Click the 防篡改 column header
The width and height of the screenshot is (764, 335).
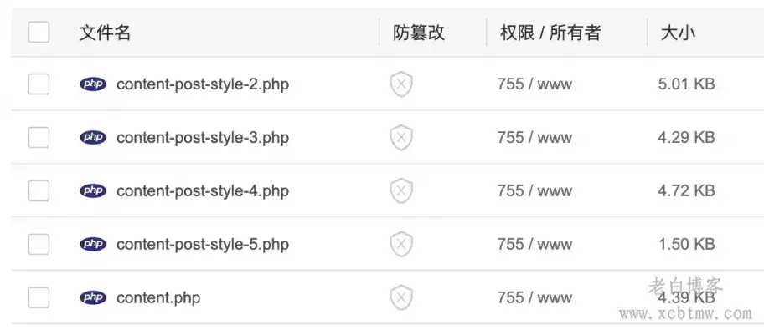(x=419, y=33)
